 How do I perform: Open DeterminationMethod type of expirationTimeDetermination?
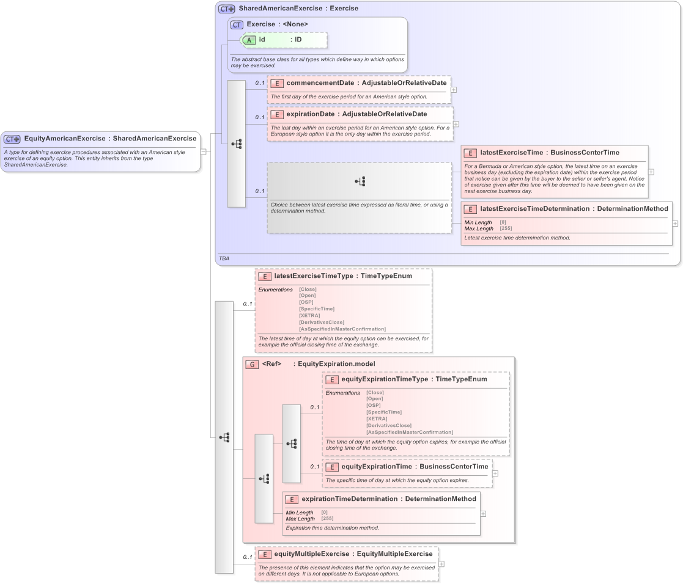click(440, 498)
